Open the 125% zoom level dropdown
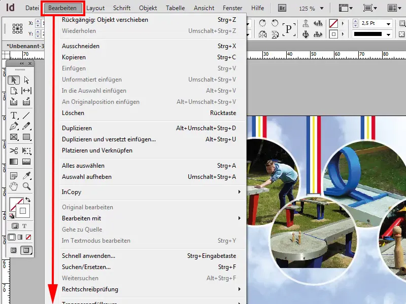406x304 pixels. point(322,8)
